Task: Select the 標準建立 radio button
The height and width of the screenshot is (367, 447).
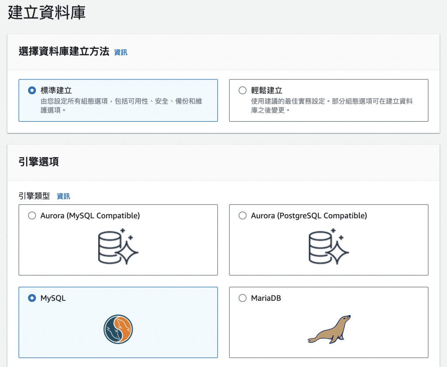Action: [32, 91]
